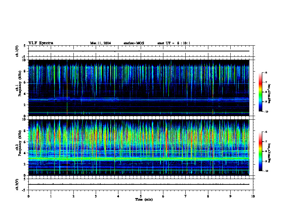Click the time axis tick label "3"
Screen dimensions: 285x220
96,196
